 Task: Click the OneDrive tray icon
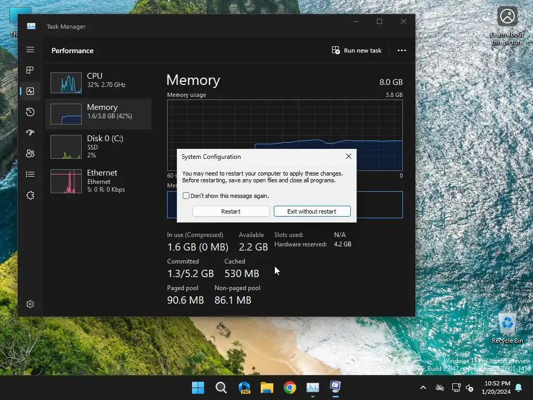(x=440, y=387)
